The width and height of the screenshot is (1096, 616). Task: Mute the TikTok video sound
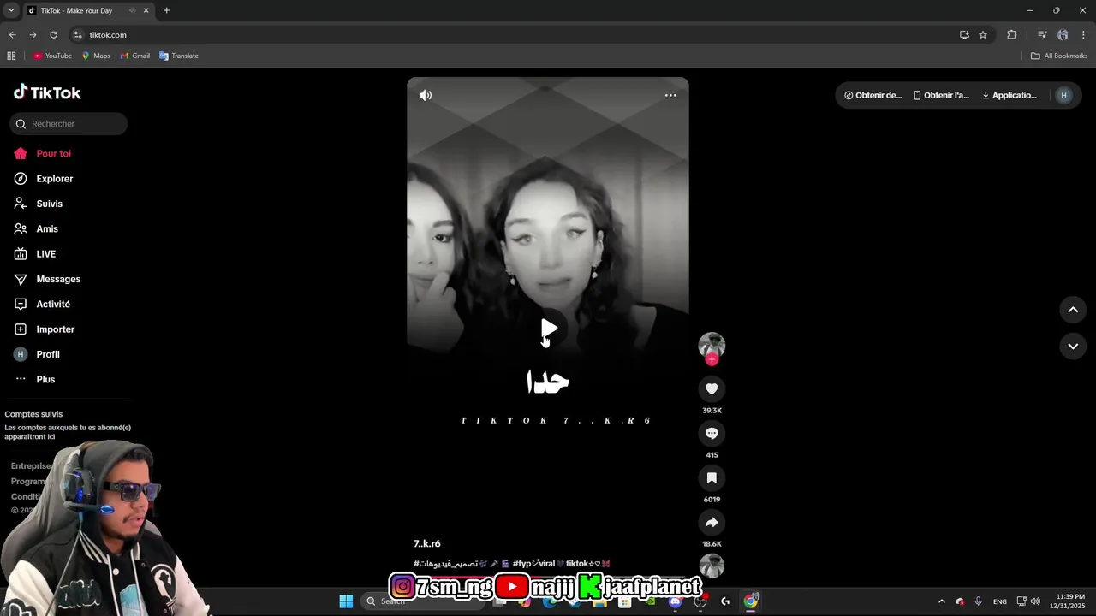426,95
